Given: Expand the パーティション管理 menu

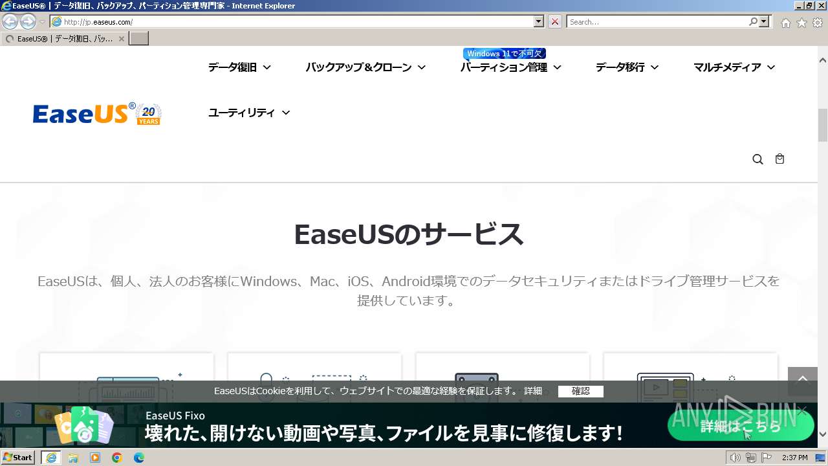Looking at the screenshot, I should (x=510, y=67).
